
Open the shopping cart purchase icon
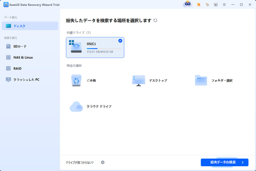(x=199, y=5)
